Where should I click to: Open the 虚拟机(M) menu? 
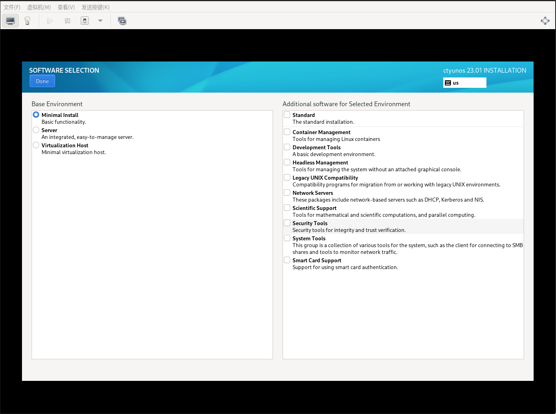click(39, 7)
